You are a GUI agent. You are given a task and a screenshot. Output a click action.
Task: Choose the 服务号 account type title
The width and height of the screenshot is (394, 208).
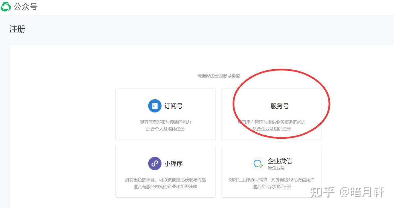[280, 106]
